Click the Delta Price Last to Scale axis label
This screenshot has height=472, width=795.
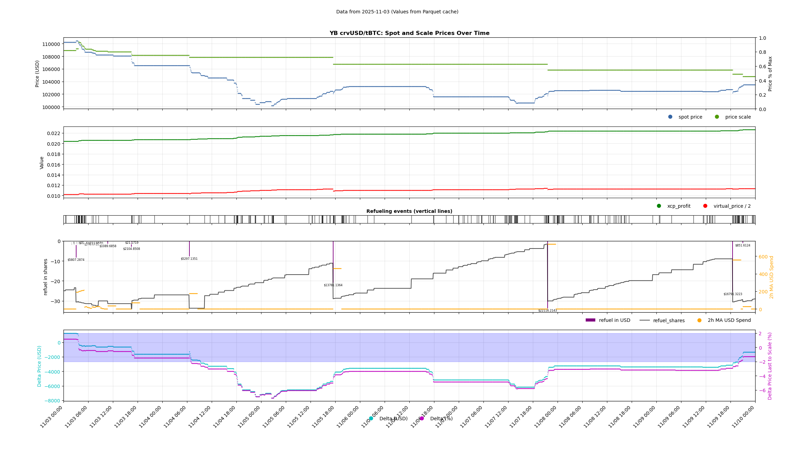click(x=770, y=366)
